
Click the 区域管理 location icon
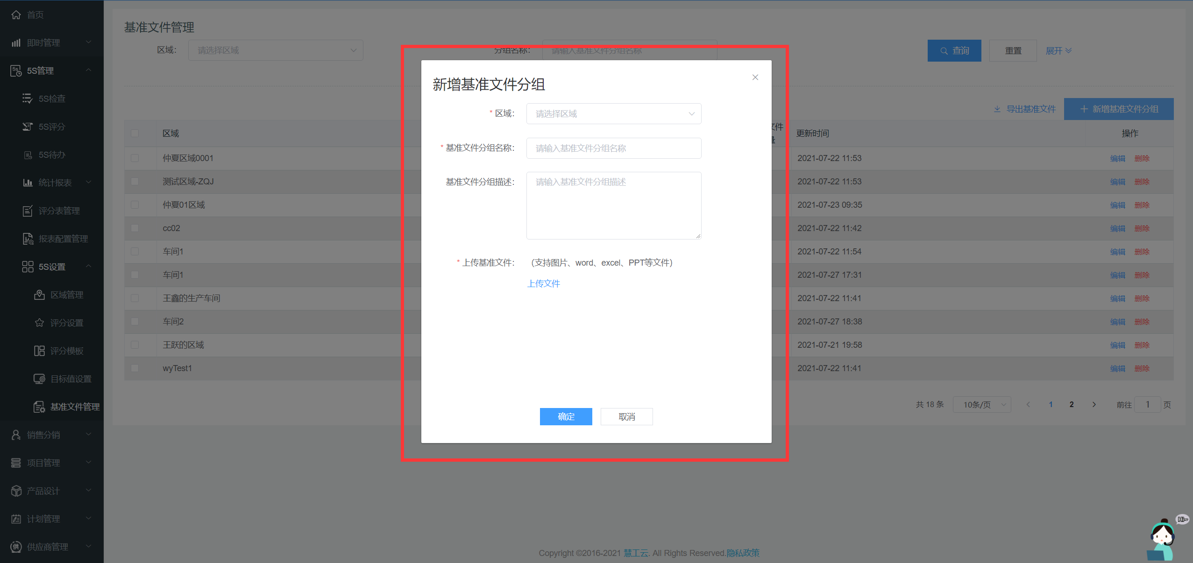[x=39, y=295]
